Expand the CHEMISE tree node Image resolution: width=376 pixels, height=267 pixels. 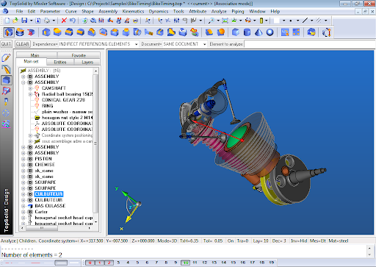tap(23, 165)
